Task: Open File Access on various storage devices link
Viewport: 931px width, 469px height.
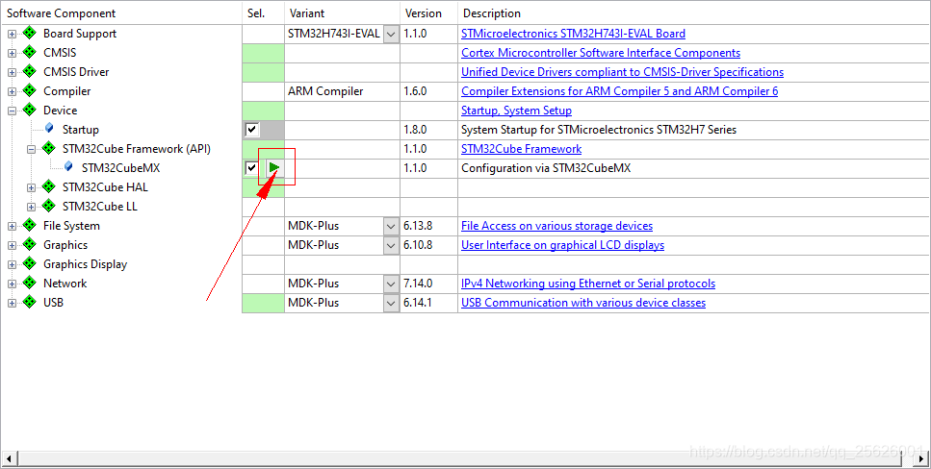Action: click(556, 226)
